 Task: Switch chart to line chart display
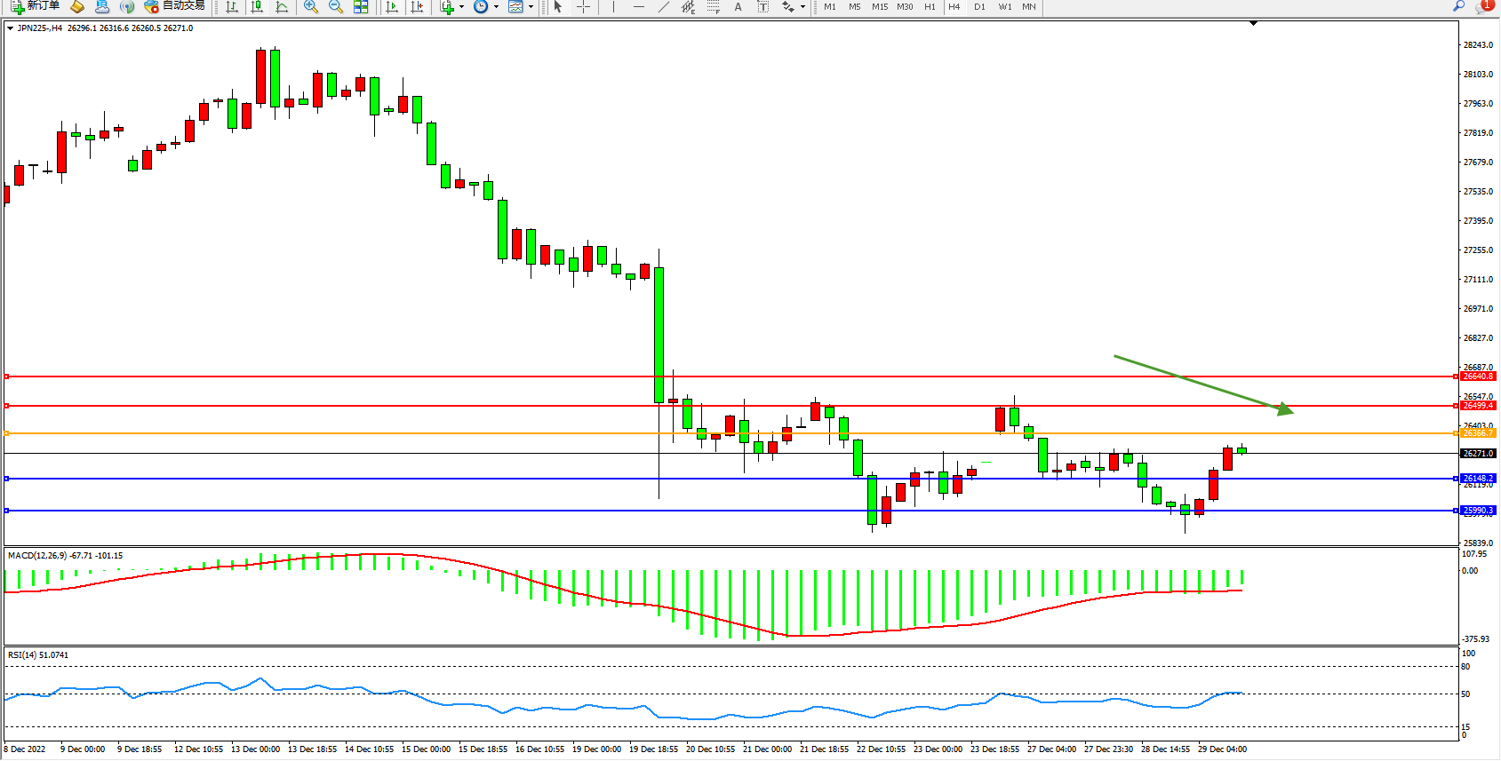click(x=282, y=7)
